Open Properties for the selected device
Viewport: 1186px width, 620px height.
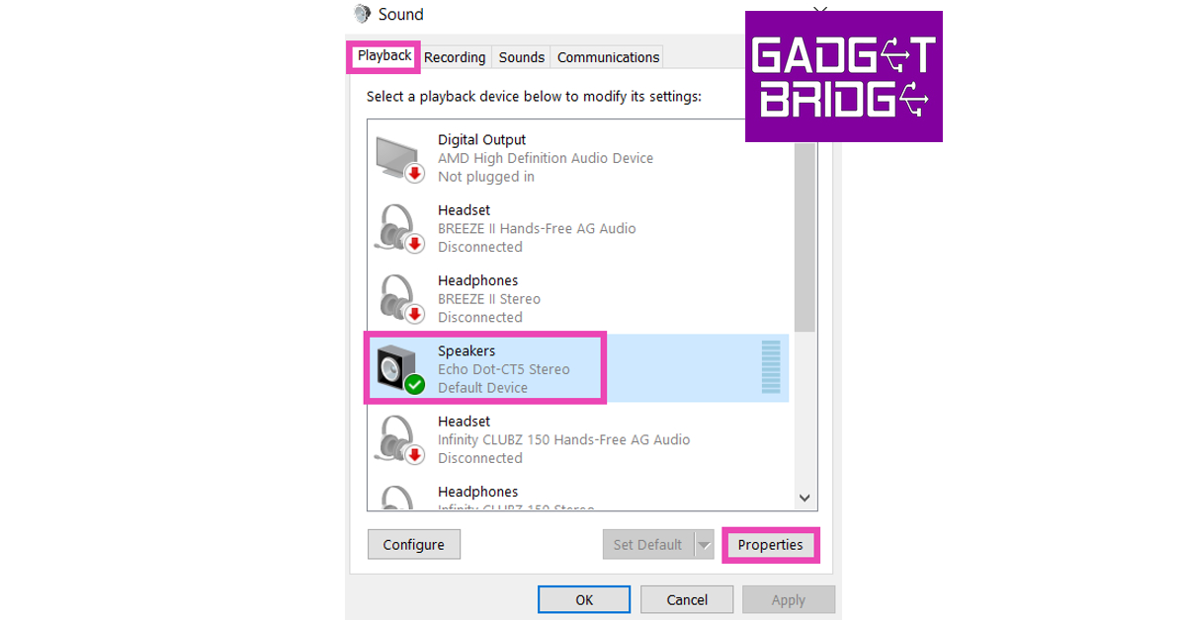(770, 544)
